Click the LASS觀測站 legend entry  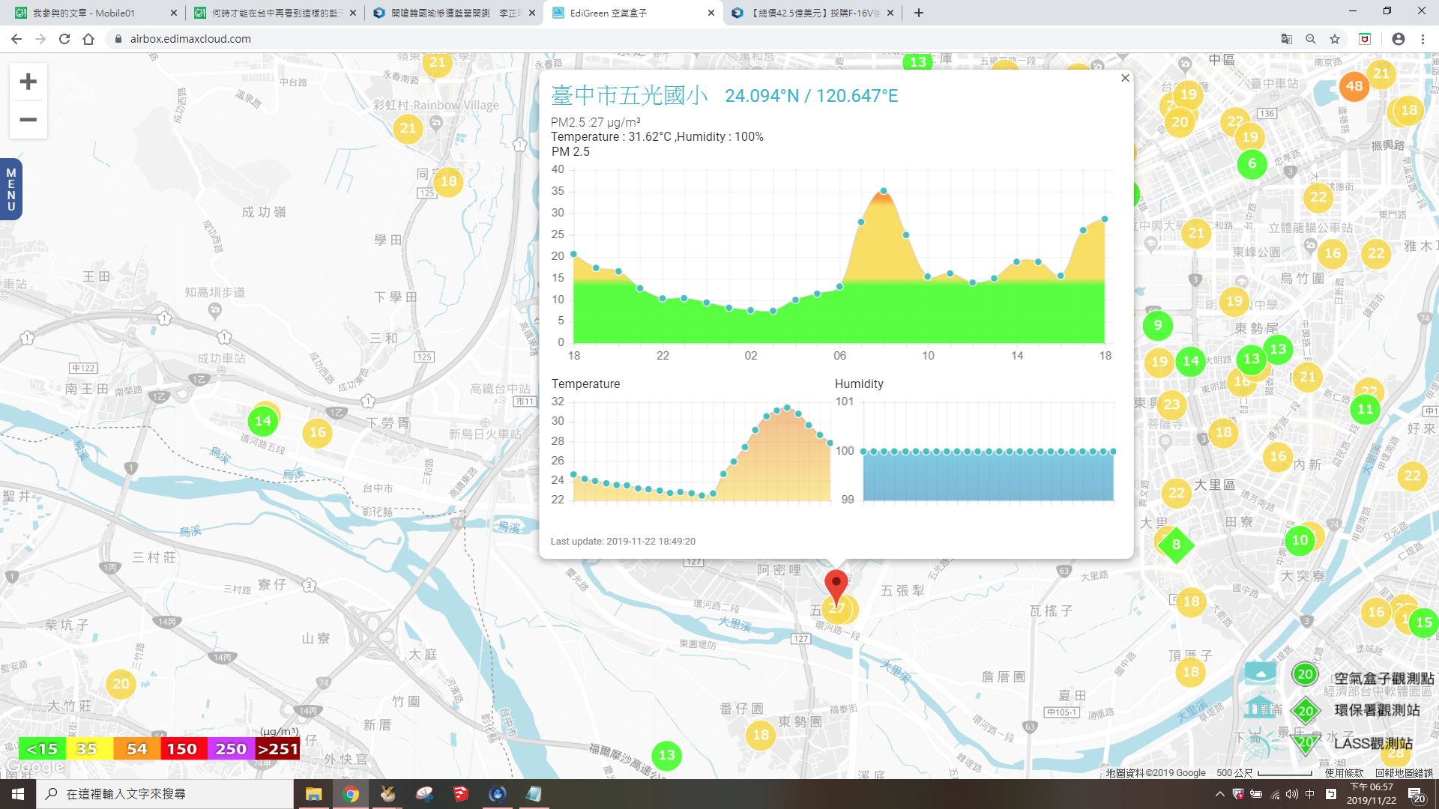click(x=1352, y=743)
